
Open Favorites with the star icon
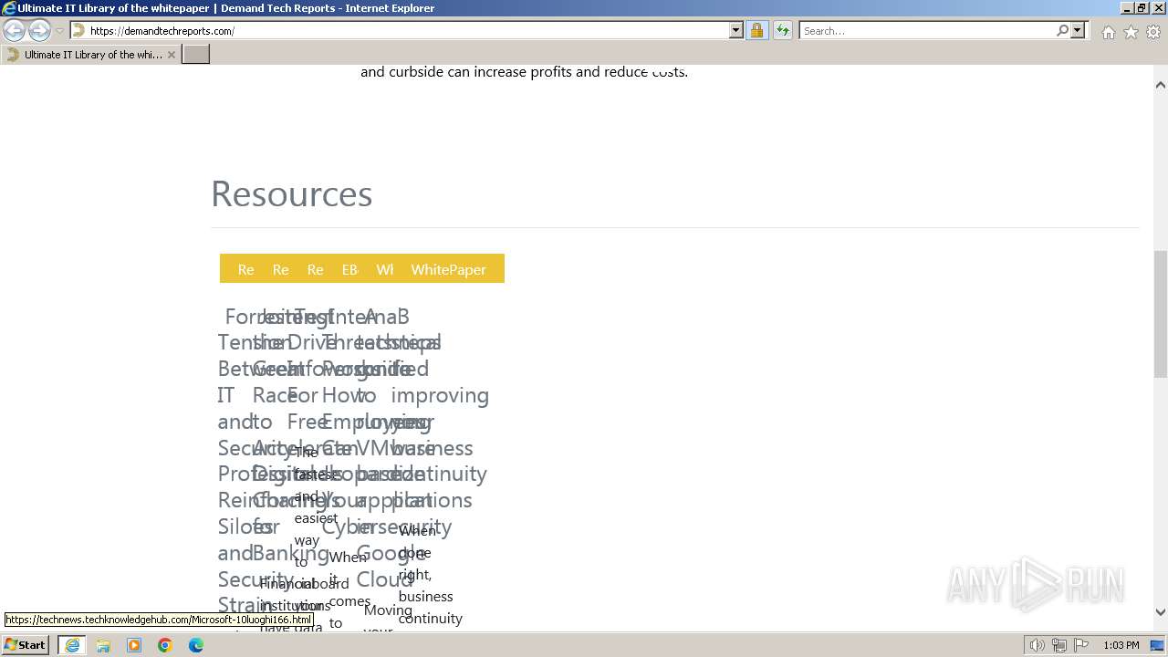pos(1131,32)
